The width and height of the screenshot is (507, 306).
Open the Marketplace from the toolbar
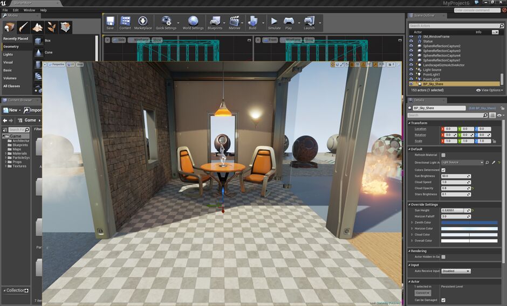(143, 23)
